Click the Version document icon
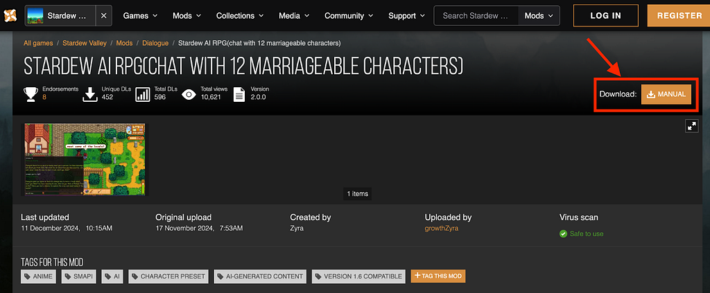Screen dimensions: 710x293 tap(239, 94)
